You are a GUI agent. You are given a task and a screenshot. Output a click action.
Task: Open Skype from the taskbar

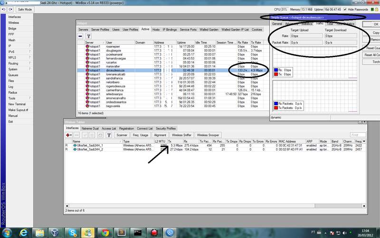[73, 233]
